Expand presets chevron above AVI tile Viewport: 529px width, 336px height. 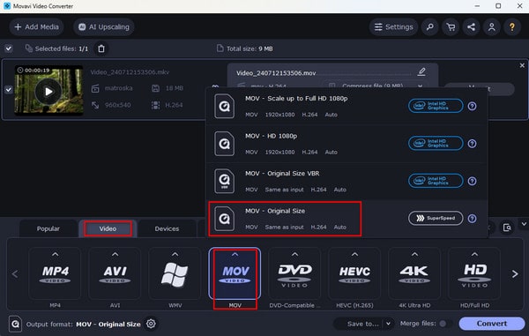point(115,254)
